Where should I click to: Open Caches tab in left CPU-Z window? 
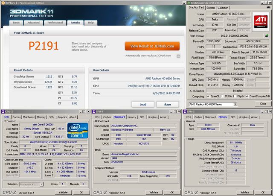(x=17, y=117)
